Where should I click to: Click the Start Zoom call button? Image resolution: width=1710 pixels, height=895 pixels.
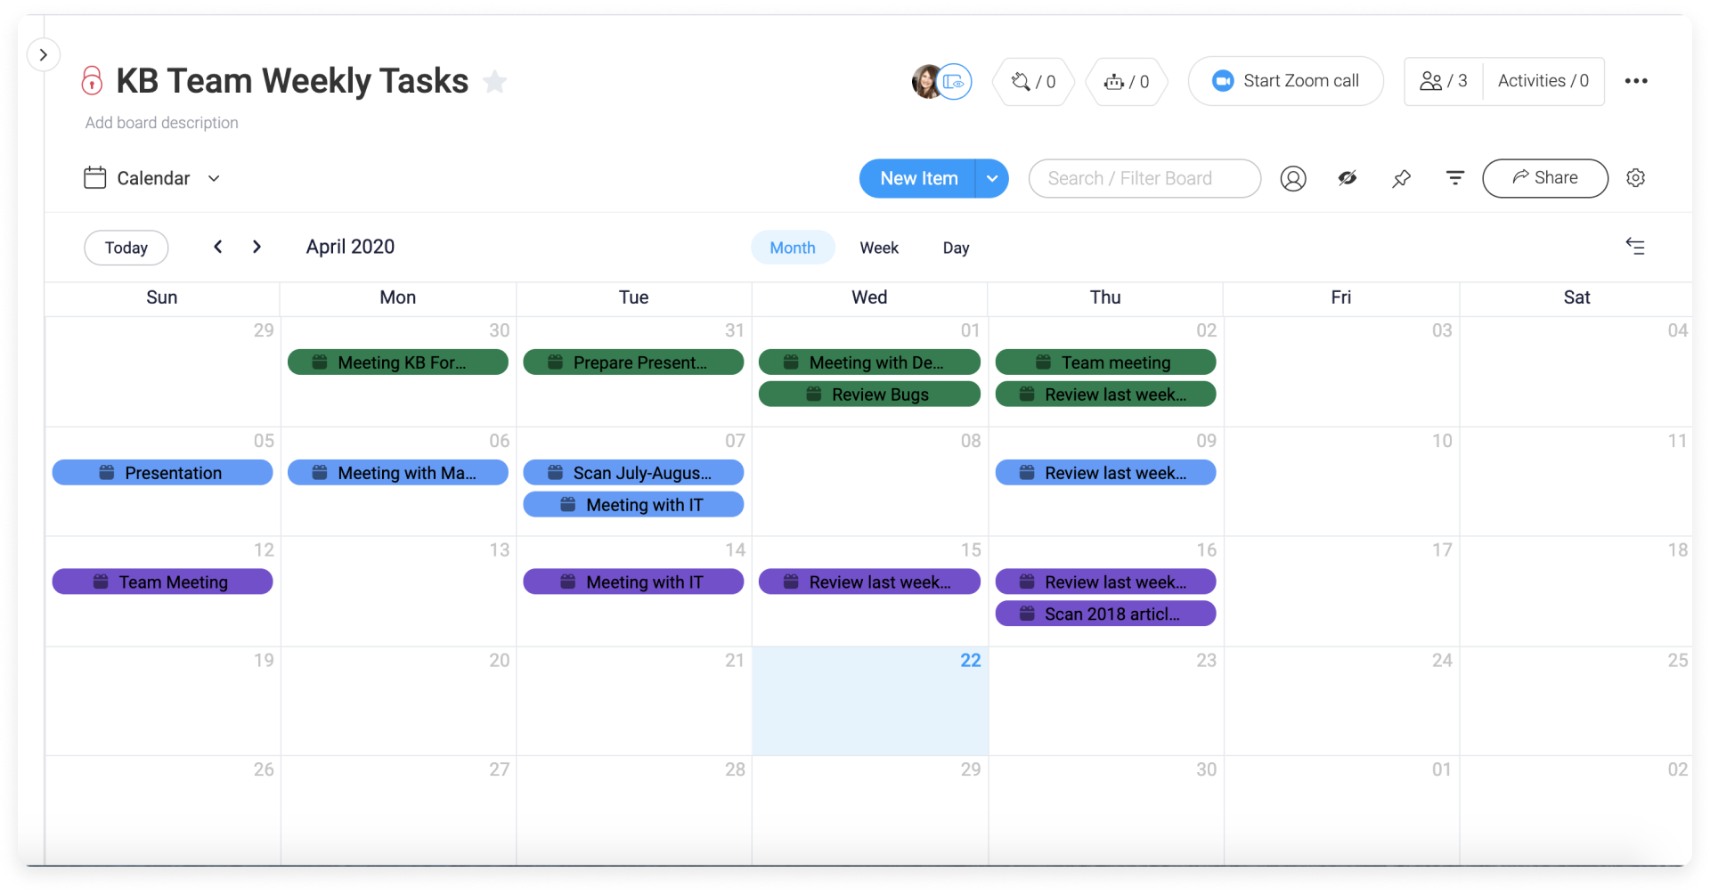(x=1285, y=81)
